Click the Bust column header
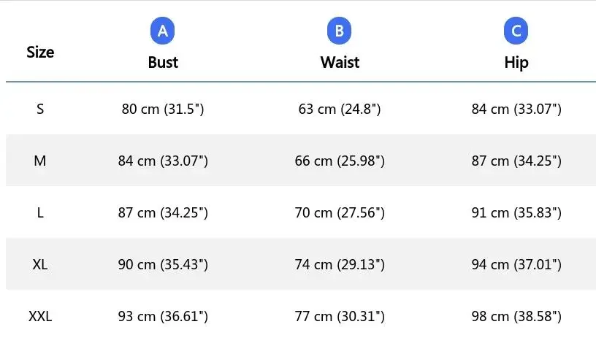This screenshot has width=596, height=354. coord(163,62)
